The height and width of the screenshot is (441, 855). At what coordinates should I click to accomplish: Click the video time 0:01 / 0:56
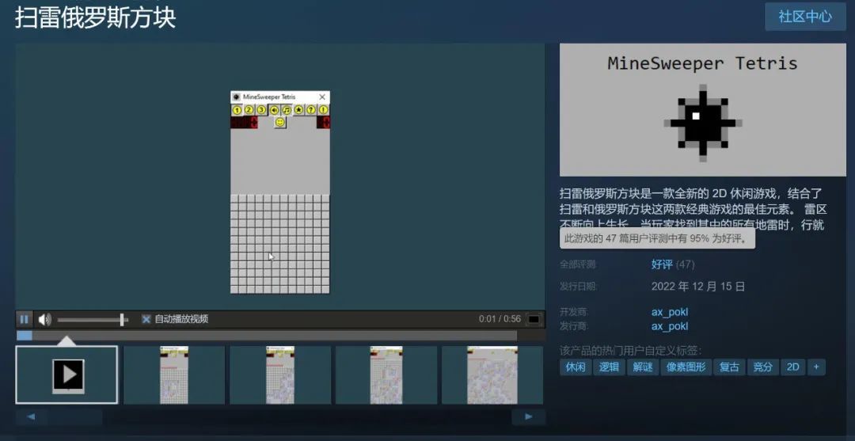click(x=500, y=319)
